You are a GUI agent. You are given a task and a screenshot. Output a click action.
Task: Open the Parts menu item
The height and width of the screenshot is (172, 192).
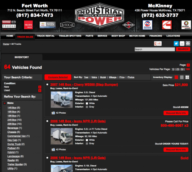[x=89, y=36]
